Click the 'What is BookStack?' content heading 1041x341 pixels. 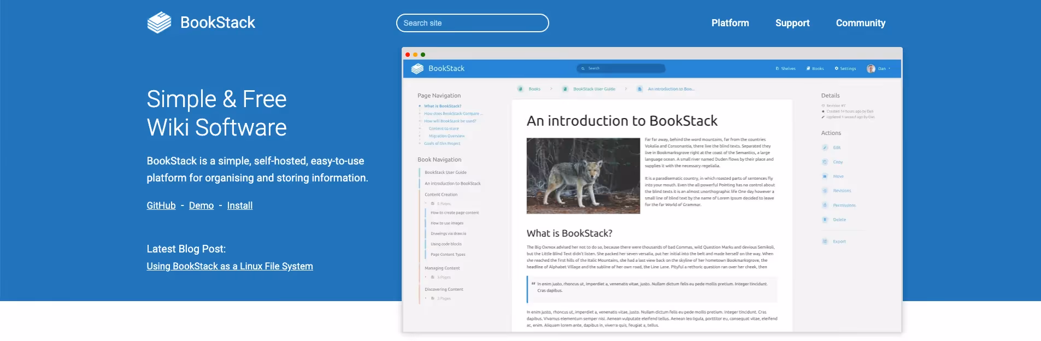569,233
